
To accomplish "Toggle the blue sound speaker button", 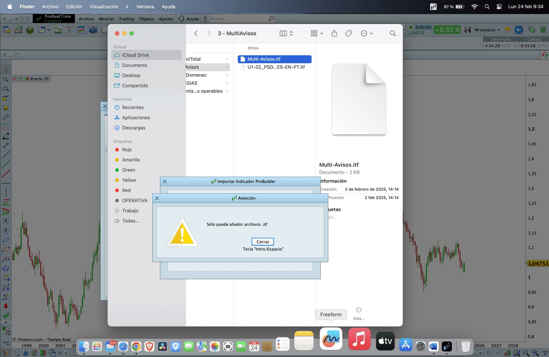I will 518,30.
